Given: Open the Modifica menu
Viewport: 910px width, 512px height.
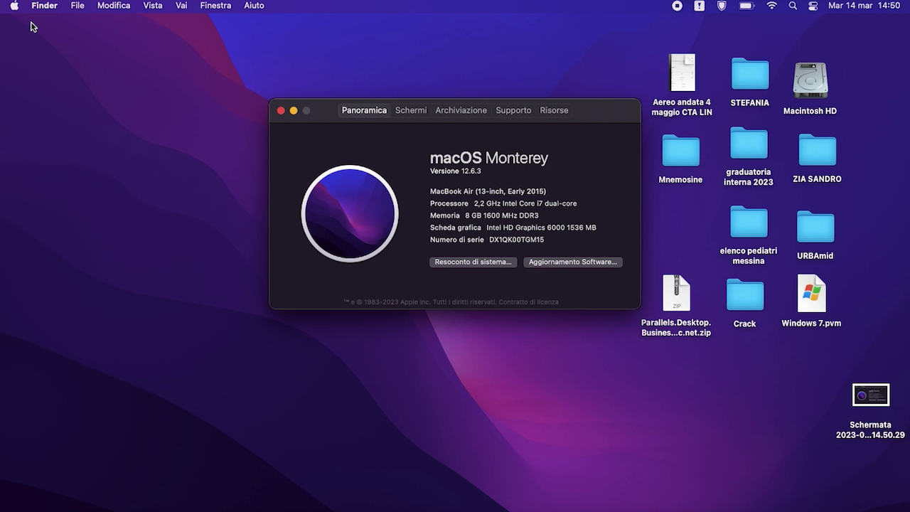Looking at the screenshot, I should [x=114, y=6].
